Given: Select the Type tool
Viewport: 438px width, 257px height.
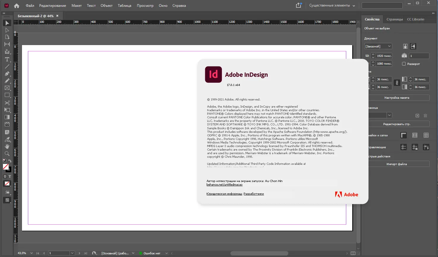Looking at the screenshot, I should (x=7, y=59).
